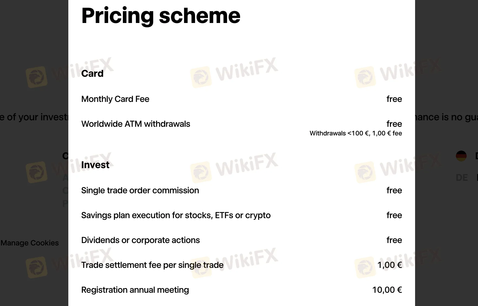Select the DE language label
The width and height of the screenshot is (478, 306).
[x=462, y=178]
